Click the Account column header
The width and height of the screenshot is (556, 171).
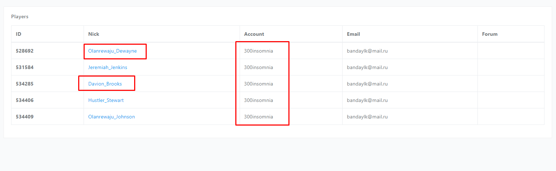coord(254,34)
